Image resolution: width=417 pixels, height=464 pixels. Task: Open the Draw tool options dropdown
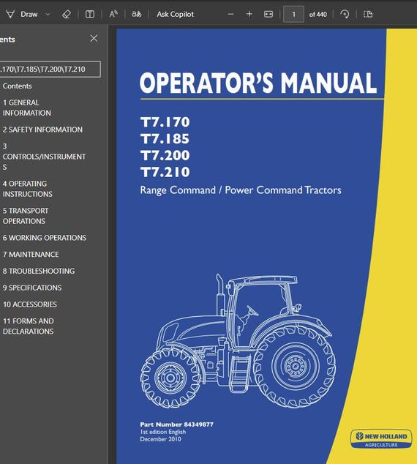(48, 14)
